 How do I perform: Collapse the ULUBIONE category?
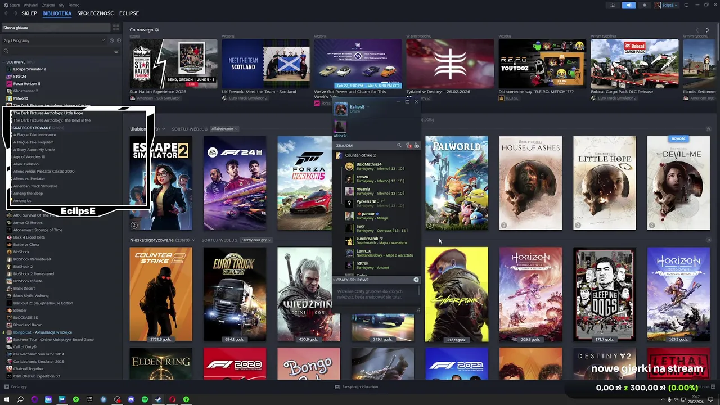(x=4, y=62)
